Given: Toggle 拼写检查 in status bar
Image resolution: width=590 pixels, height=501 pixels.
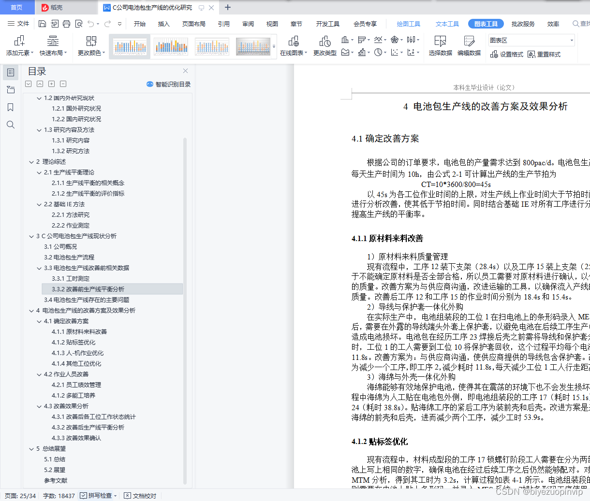Looking at the screenshot, I should click(x=98, y=496).
